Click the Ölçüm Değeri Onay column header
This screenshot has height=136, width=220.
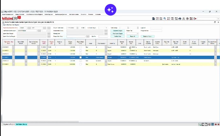click(x=80, y=42)
